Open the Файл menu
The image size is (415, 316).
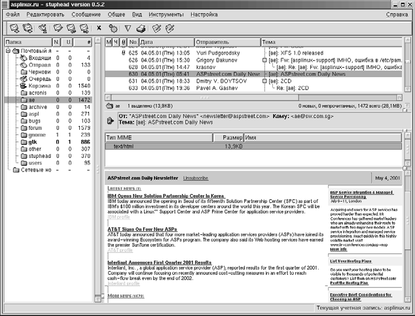click(13, 14)
